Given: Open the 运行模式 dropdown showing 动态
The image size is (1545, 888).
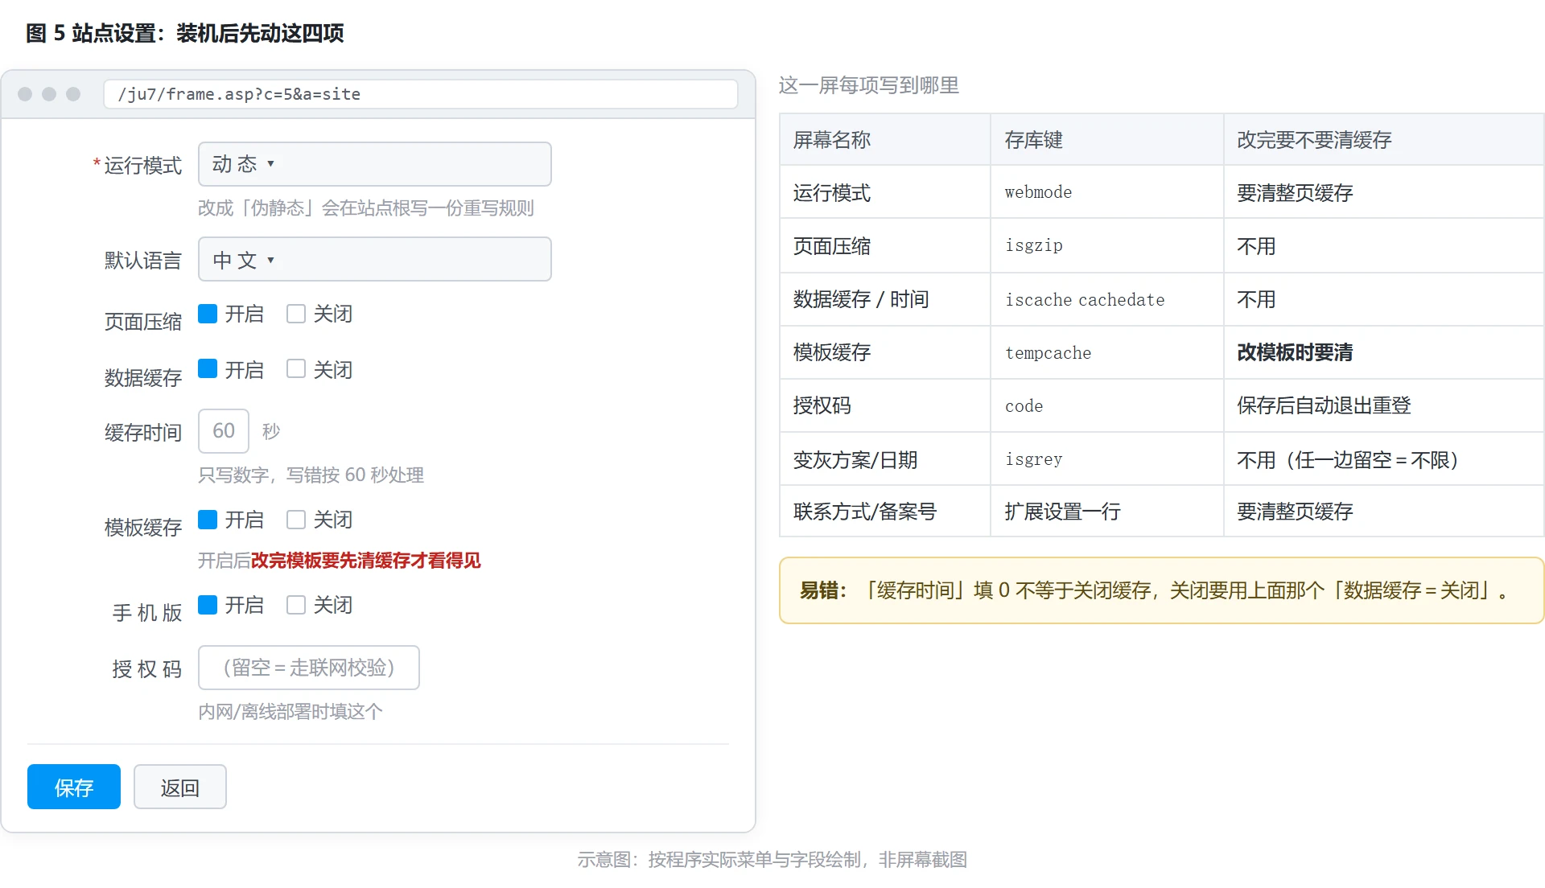Looking at the screenshot, I should pyautogui.click(x=374, y=164).
